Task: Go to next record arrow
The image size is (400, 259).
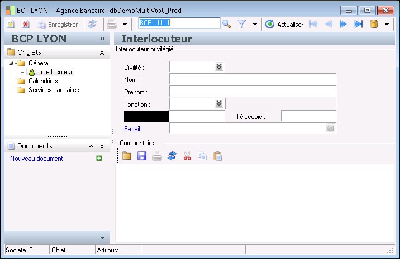Action: 344,24
